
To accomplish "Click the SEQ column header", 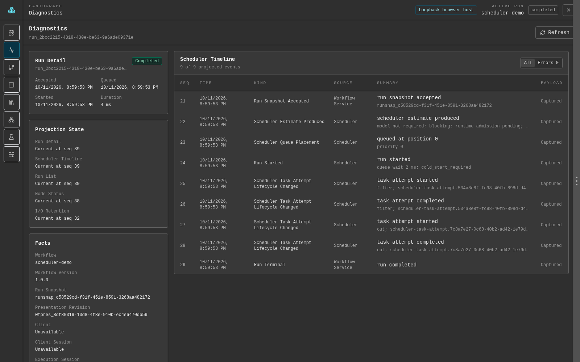I will pos(185,83).
